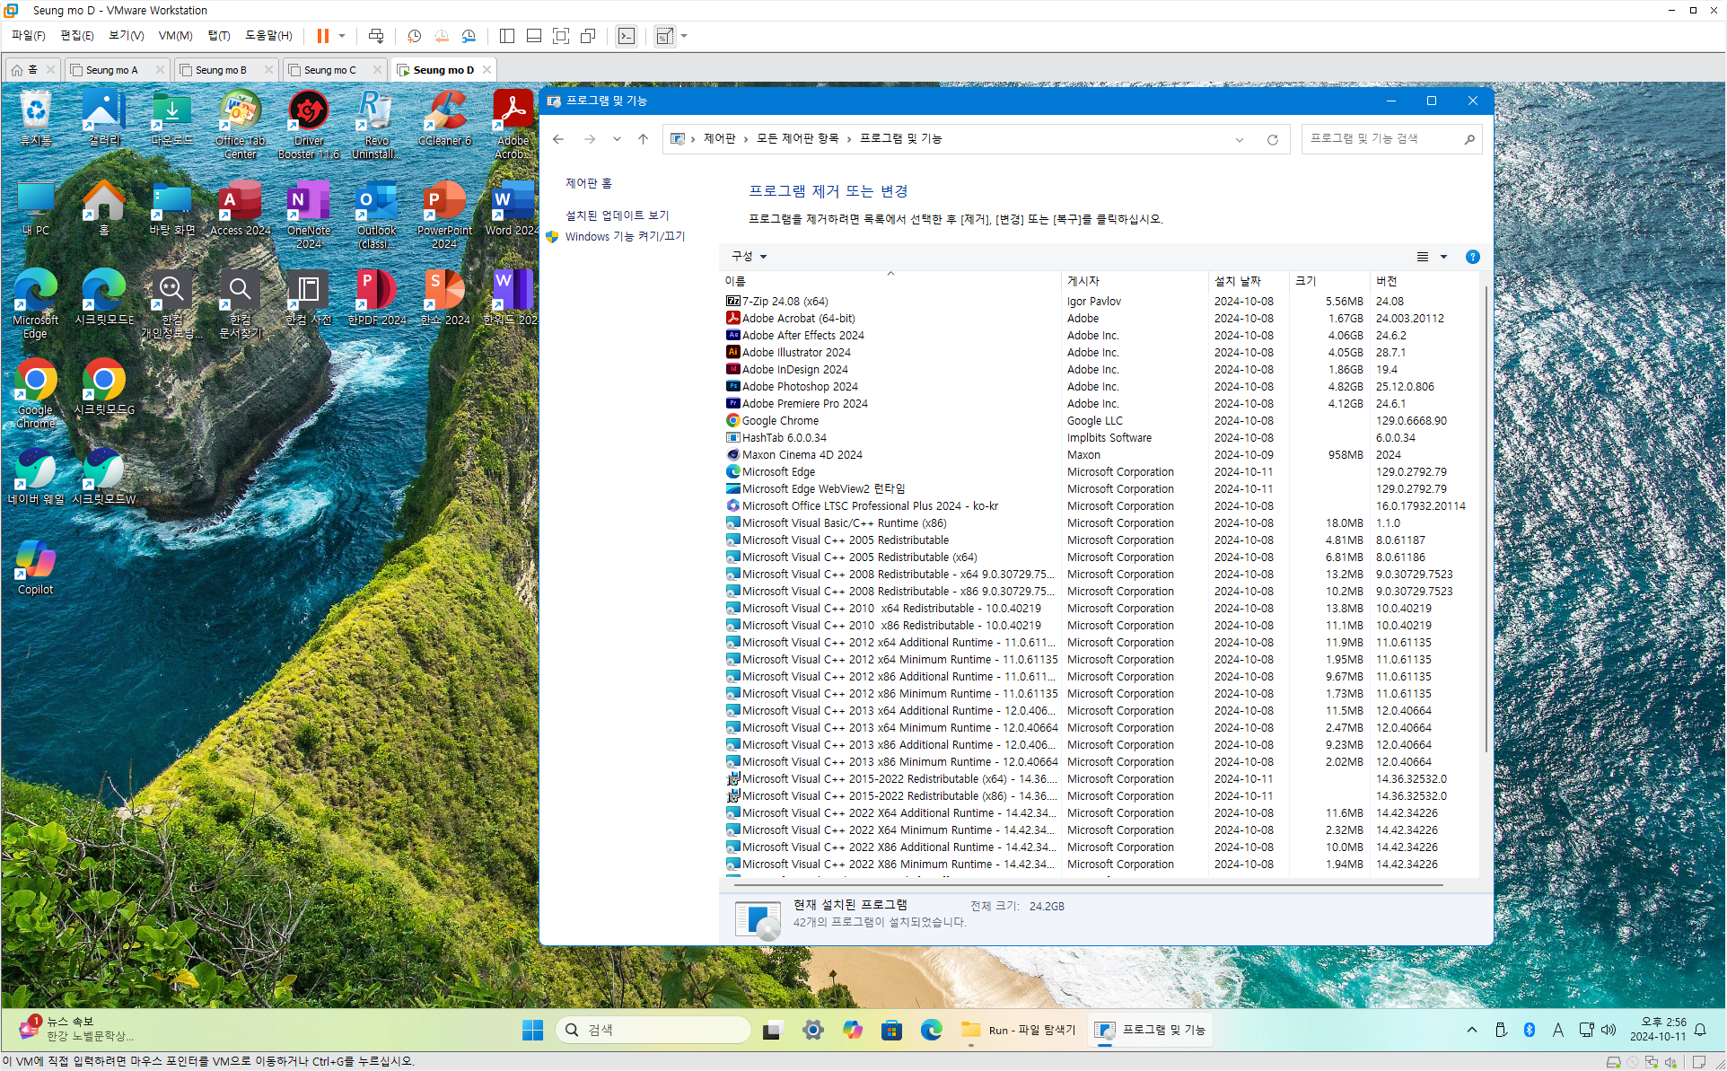Open the 편집(E) menu
1727x1071 pixels.
click(76, 36)
